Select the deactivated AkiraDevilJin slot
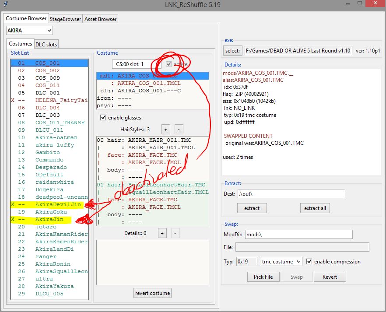 click(49, 204)
